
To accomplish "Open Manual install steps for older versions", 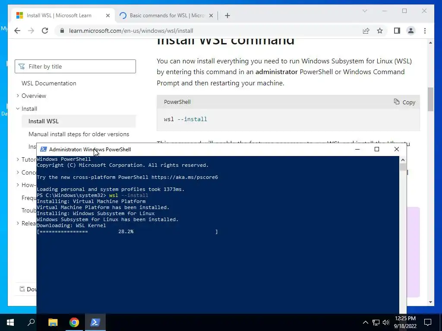I will click(79, 134).
